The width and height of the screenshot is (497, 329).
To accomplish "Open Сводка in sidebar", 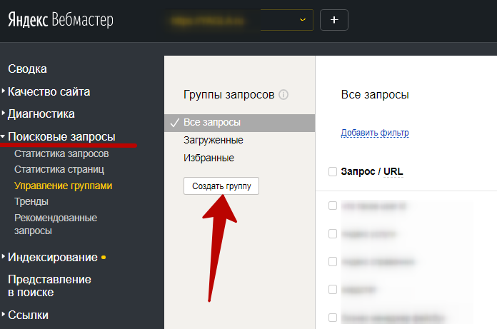I will [x=27, y=69].
